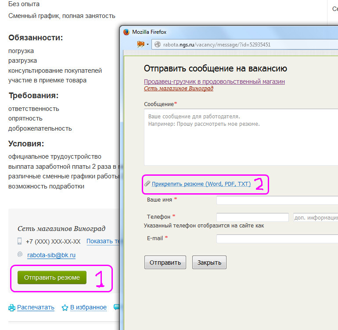Click the @ email icon in the contact block
The width and height of the screenshot is (338, 330).
point(20,255)
